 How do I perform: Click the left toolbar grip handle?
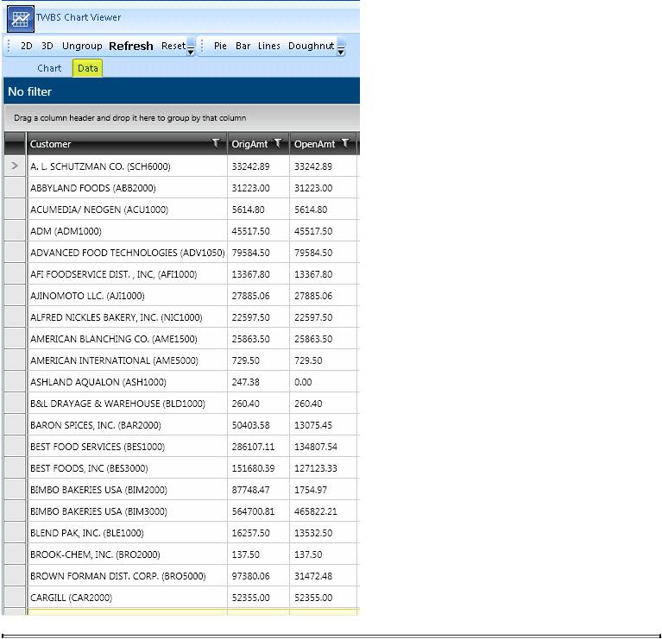9,46
